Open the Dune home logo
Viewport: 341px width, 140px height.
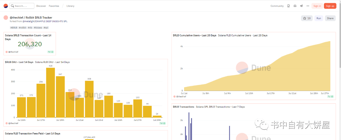point(6,6)
